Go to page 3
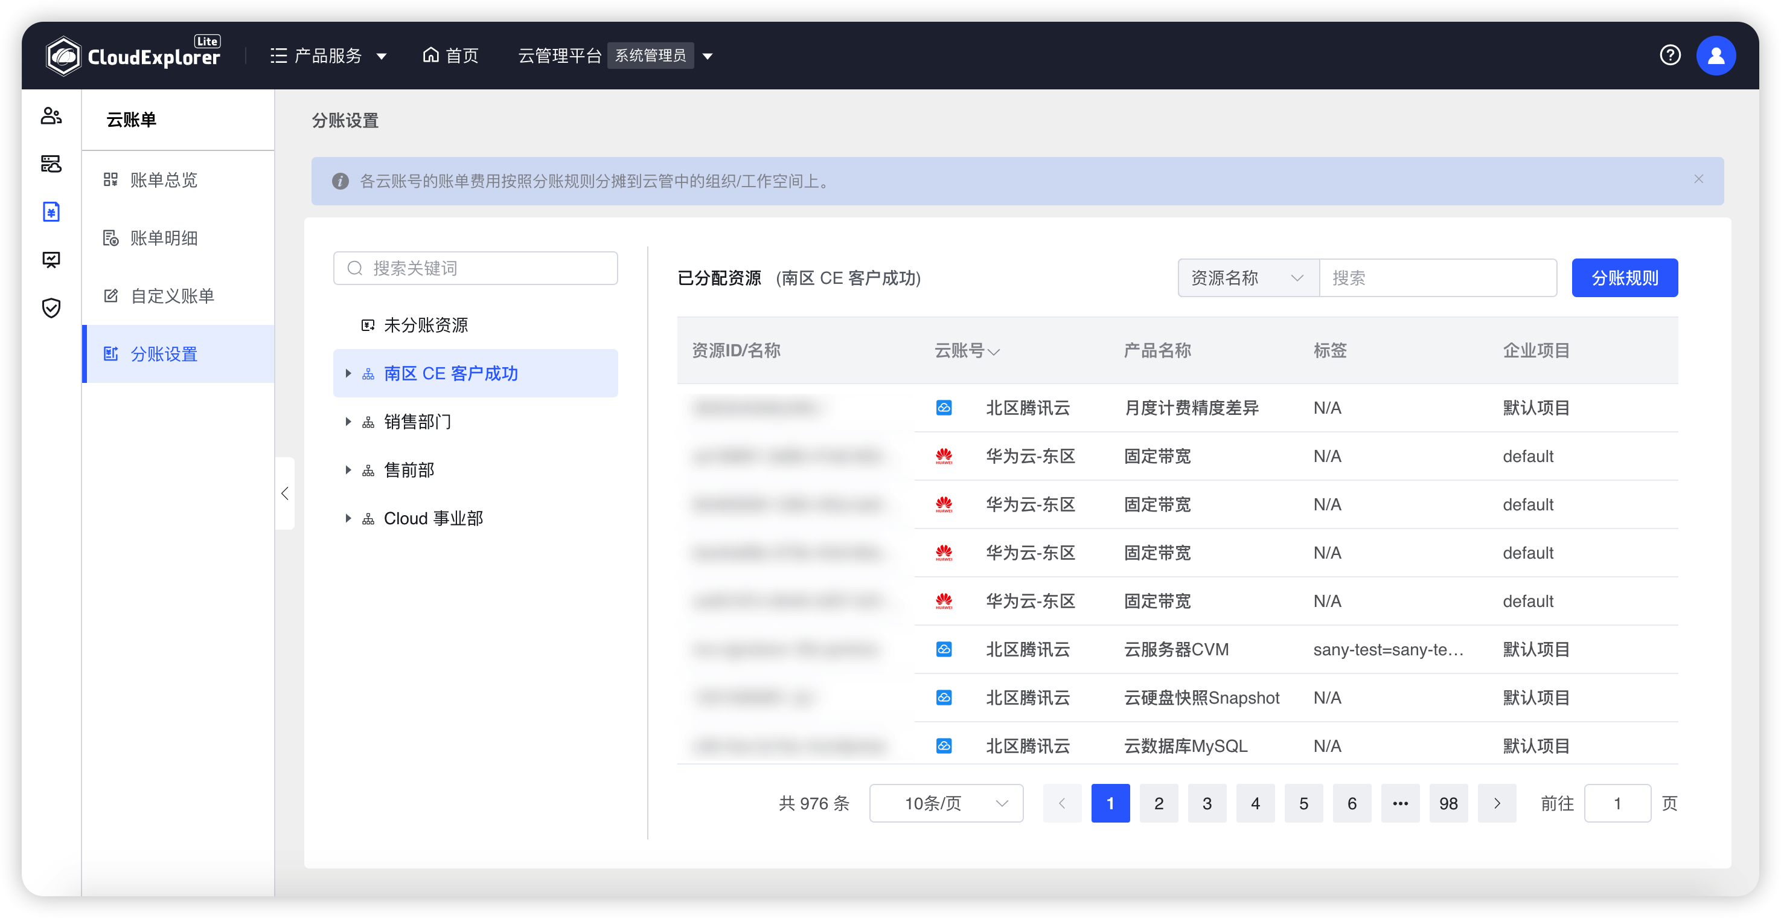Screen dimensions: 1781x918 point(1206,803)
